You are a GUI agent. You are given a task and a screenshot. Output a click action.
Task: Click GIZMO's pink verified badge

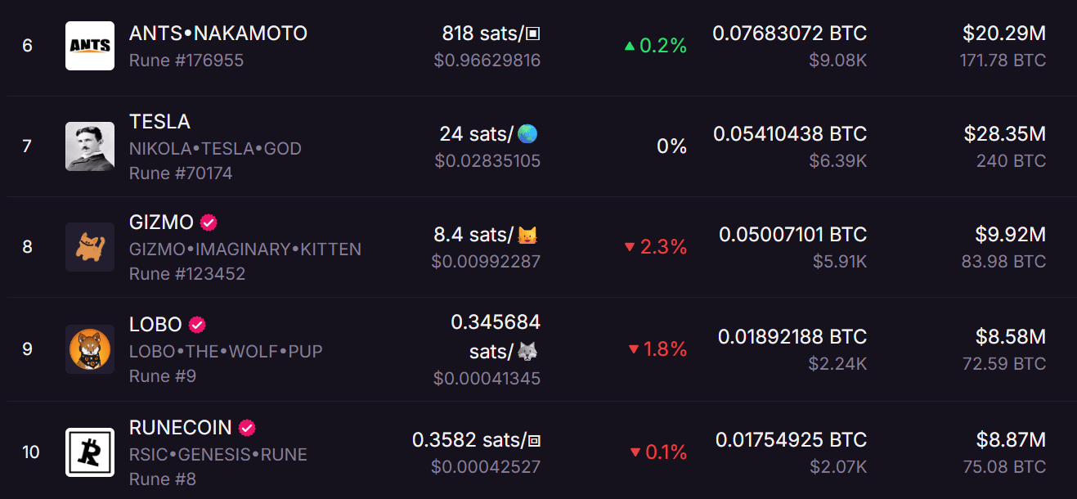click(209, 223)
